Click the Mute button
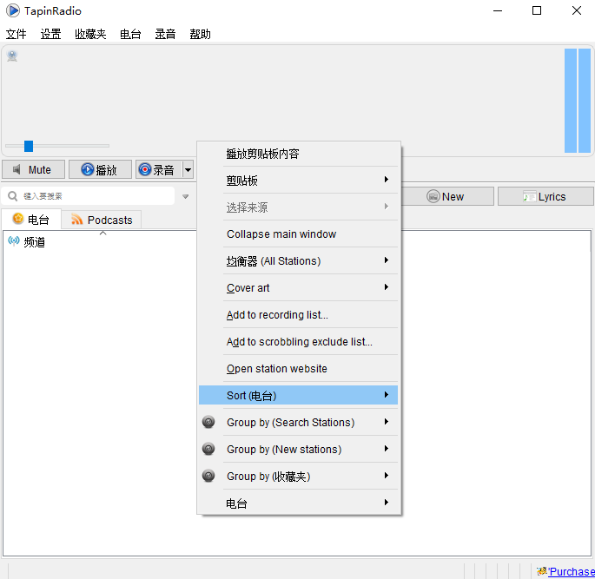This screenshot has width=595, height=579. pyautogui.click(x=33, y=170)
